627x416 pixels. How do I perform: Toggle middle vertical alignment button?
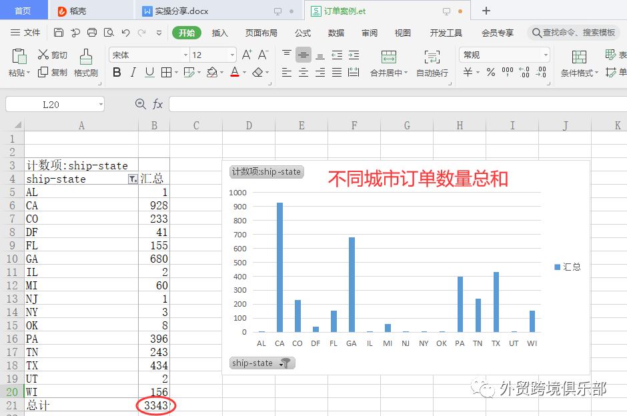[x=303, y=55]
